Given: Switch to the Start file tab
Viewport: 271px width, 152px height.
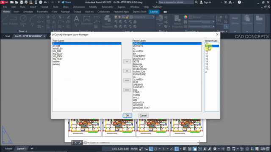Looking at the screenshot, I should (x=8, y=36).
